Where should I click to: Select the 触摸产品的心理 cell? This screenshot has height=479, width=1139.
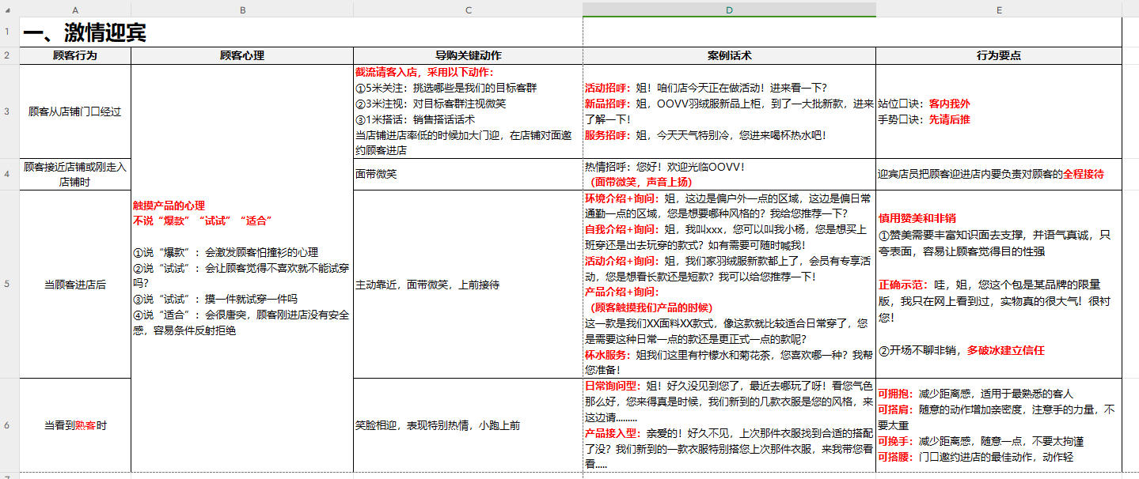tap(242, 268)
